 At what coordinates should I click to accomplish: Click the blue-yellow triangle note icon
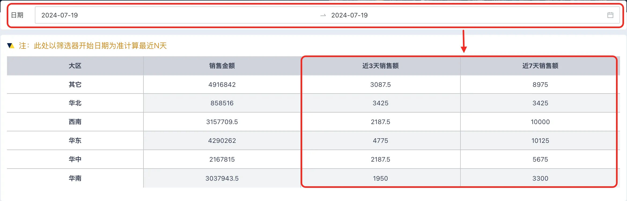(11, 46)
